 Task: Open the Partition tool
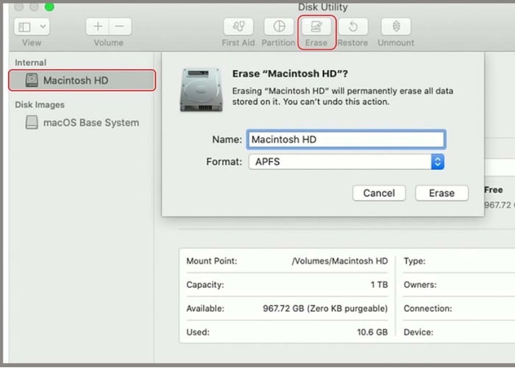coord(279,26)
